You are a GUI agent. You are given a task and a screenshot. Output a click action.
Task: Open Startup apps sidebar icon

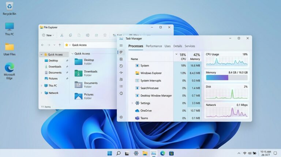pos(121,73)
